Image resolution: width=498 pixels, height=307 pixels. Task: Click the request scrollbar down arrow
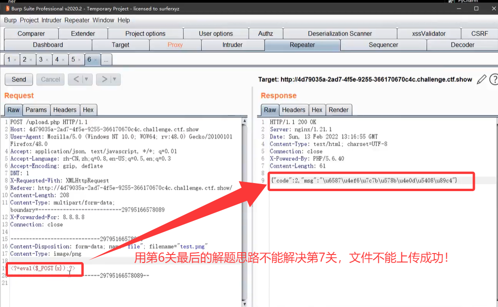point(244,304)
